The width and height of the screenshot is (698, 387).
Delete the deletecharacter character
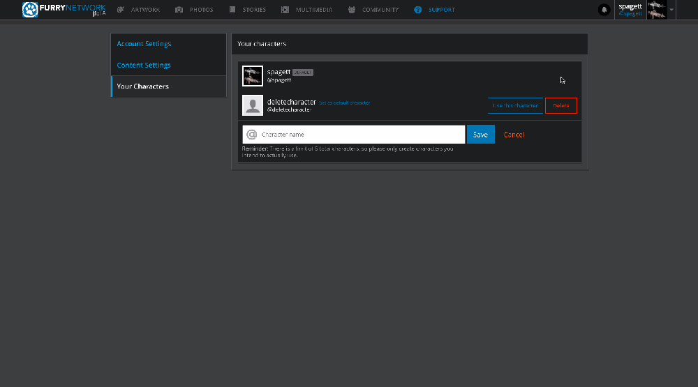(x=560, y=106)
